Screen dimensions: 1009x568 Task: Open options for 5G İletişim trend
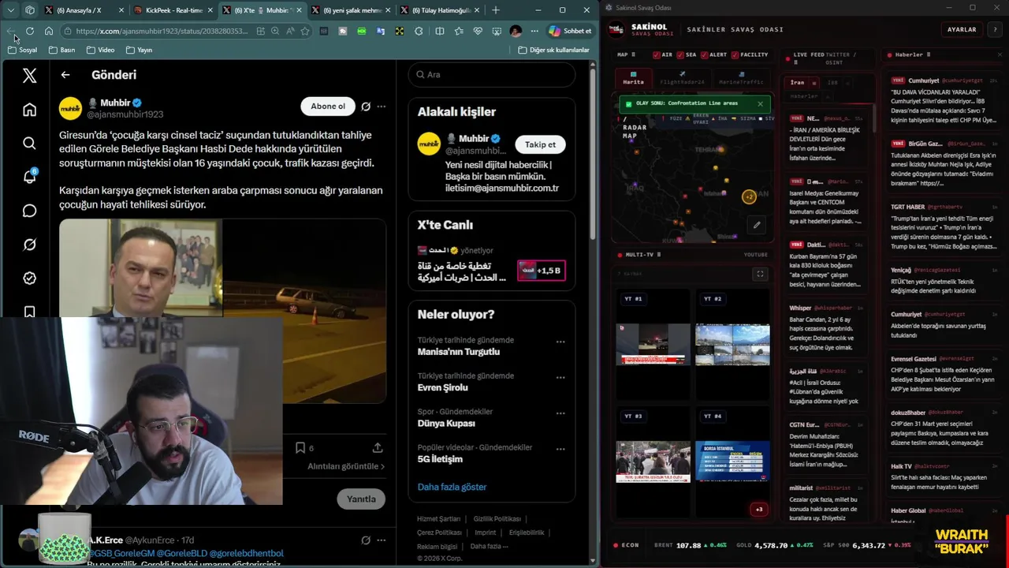(x=560, y=449)
